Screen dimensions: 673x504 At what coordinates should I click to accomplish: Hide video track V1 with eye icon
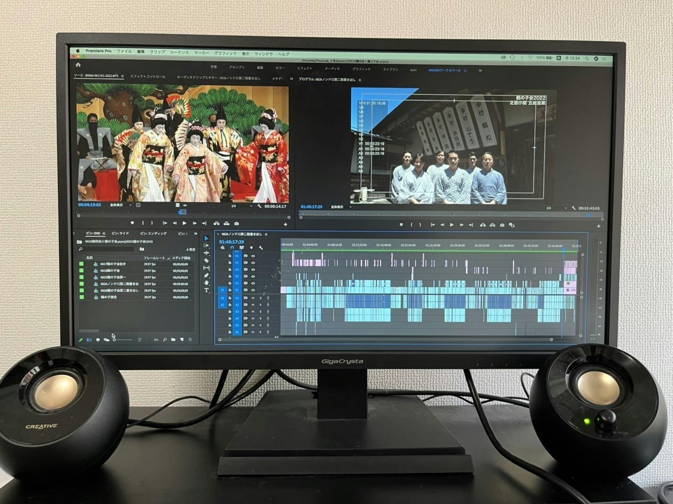253,290
